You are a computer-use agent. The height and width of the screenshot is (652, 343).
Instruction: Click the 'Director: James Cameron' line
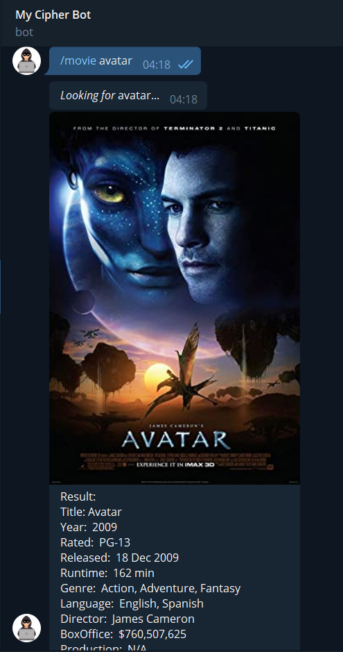[127, 619]
